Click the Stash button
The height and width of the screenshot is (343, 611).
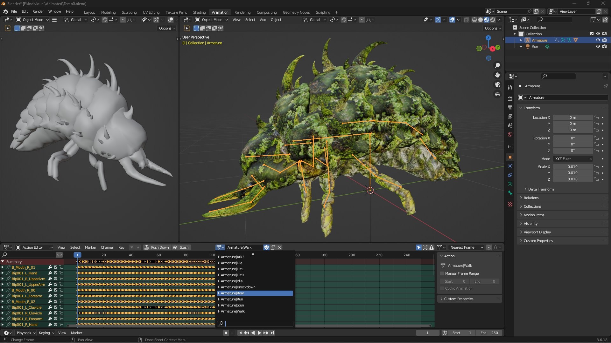click(x=181, y=247)
